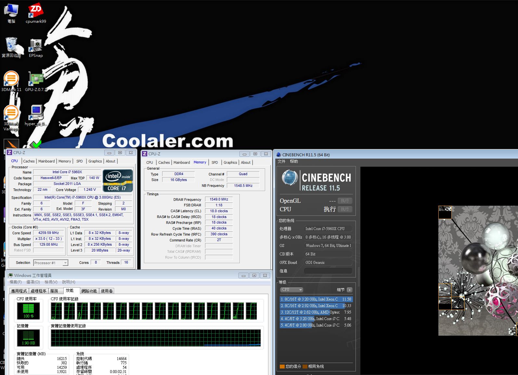Image resolution: width=518 pixels, height=375 pixels.
Task: Click the Cinebench sphere logo
Action: click(290, 177)
